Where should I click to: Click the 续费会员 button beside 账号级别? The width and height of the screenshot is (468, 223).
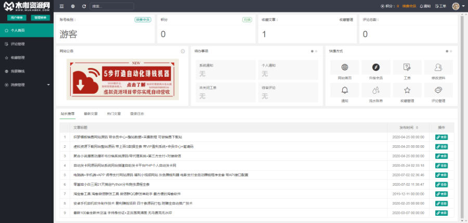pyautogui.click(x=142, y=20)
